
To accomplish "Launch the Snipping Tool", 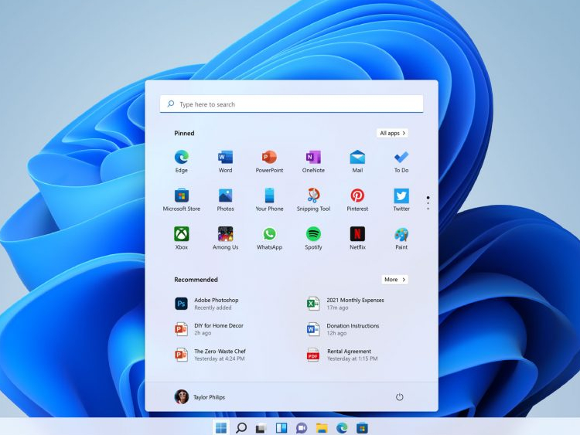I will (x=313, y=200).
